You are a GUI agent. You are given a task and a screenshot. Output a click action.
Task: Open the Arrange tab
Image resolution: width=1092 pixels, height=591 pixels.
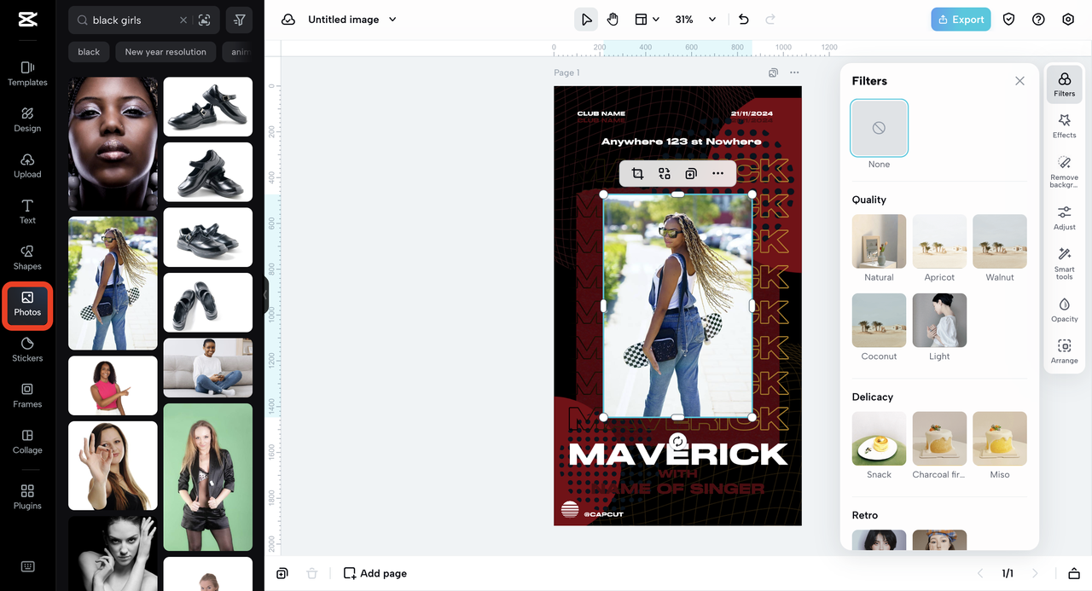[x=1065, y=351]
